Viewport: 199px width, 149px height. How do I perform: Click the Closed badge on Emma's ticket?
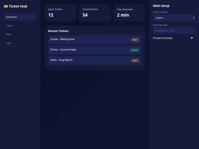(x=134, y=50)
